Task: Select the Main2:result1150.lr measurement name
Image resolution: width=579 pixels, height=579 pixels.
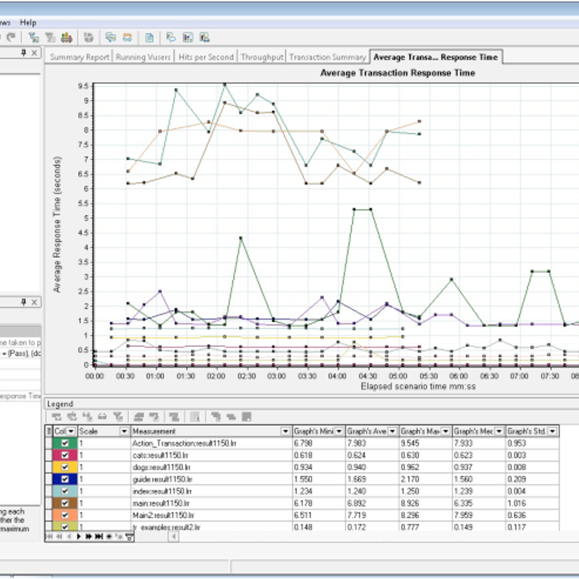Action: (x=164, y=515)
